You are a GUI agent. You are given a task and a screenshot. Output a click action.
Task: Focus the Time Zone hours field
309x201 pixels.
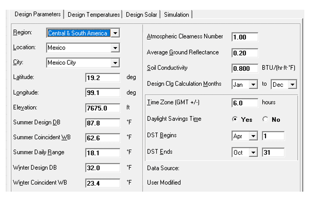click(245, 103)
